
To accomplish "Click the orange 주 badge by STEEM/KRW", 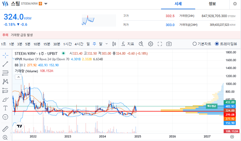I will [x=40, y=4].
